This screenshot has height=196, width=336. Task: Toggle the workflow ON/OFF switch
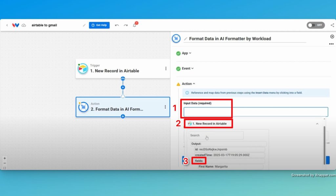[316, 25]
